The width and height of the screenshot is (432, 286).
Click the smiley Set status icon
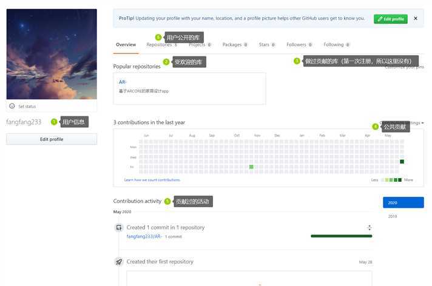pos(12,106)
